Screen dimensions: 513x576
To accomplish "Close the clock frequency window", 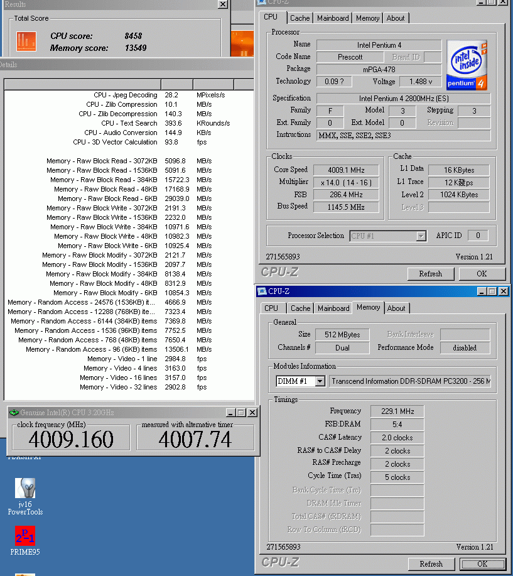I will [x=252, y=413].
